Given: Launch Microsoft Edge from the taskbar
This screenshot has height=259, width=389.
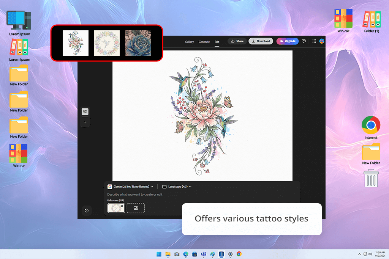Looking at the screenshot, I should [x=186, y=254].
